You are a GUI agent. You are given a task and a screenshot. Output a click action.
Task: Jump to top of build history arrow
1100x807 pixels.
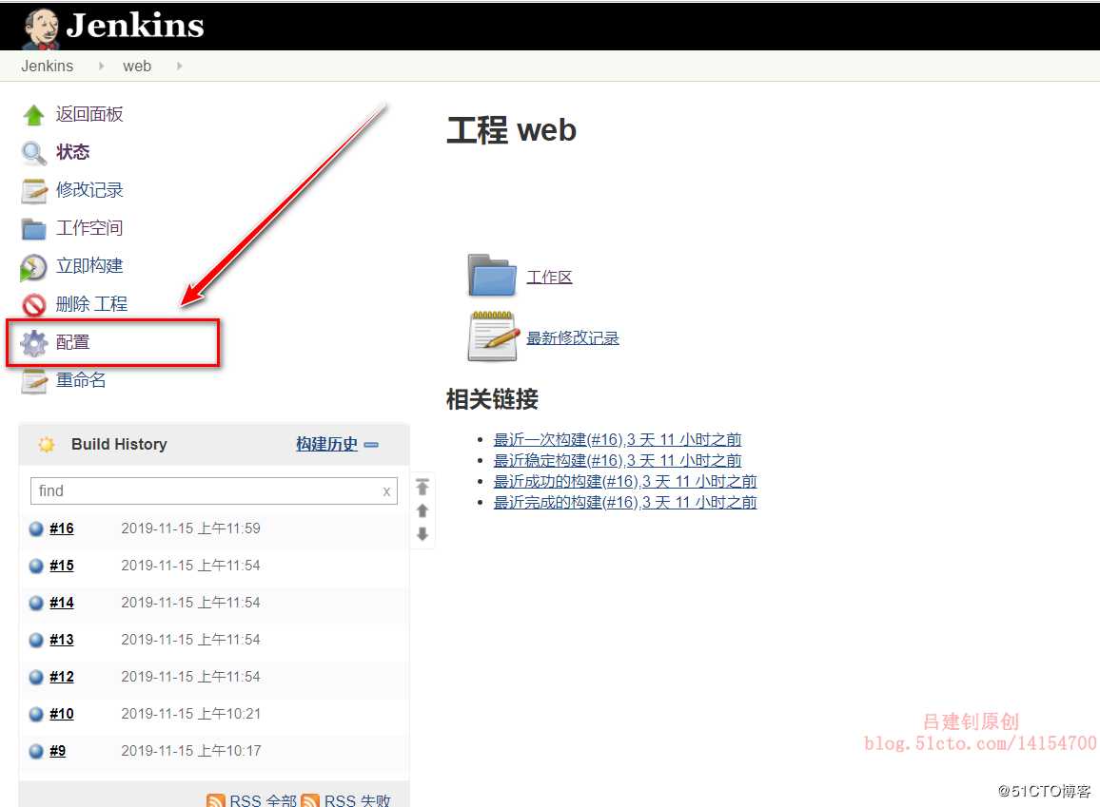click(422, 487)
